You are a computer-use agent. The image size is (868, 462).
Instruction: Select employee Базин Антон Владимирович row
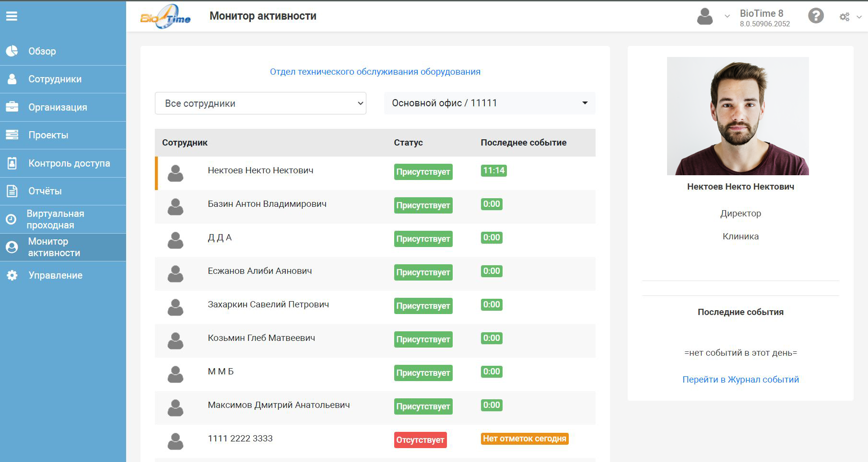pos(267,204)
